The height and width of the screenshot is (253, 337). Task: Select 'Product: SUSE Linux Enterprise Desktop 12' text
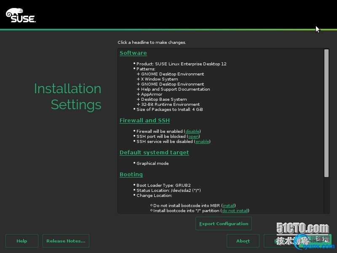click(x=182, y=64)
